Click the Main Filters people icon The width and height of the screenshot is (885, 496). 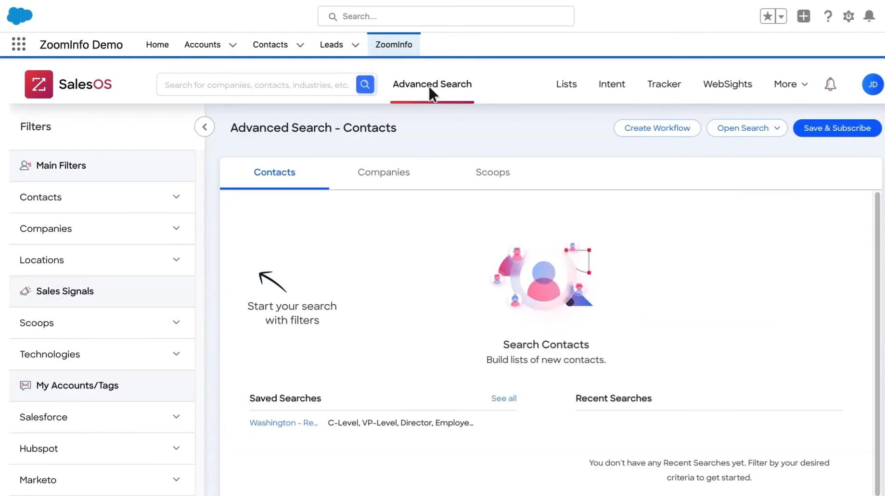pos(26,165)
